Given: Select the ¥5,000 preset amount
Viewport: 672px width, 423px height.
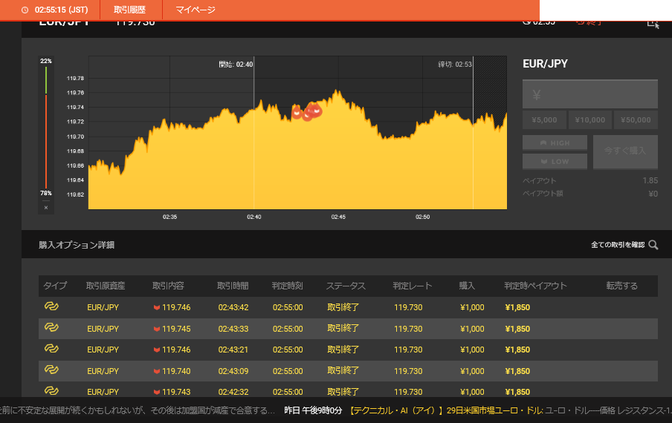Looking at the screenshot, I should point(544,119).
